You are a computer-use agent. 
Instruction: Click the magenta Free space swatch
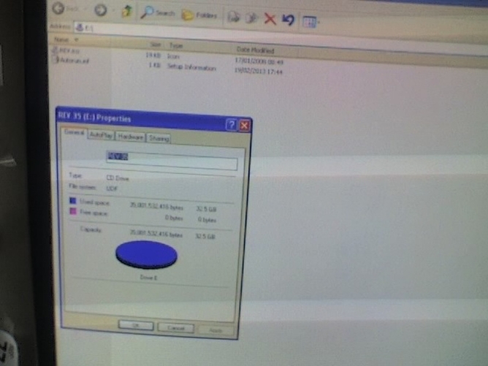pos(73,211)
